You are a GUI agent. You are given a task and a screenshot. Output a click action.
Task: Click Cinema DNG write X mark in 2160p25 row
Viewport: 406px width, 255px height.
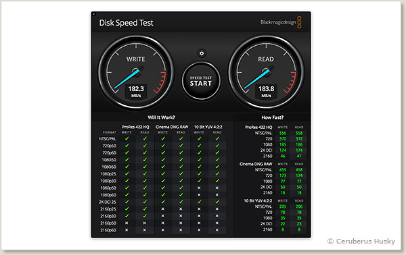(x=162, y=209)
